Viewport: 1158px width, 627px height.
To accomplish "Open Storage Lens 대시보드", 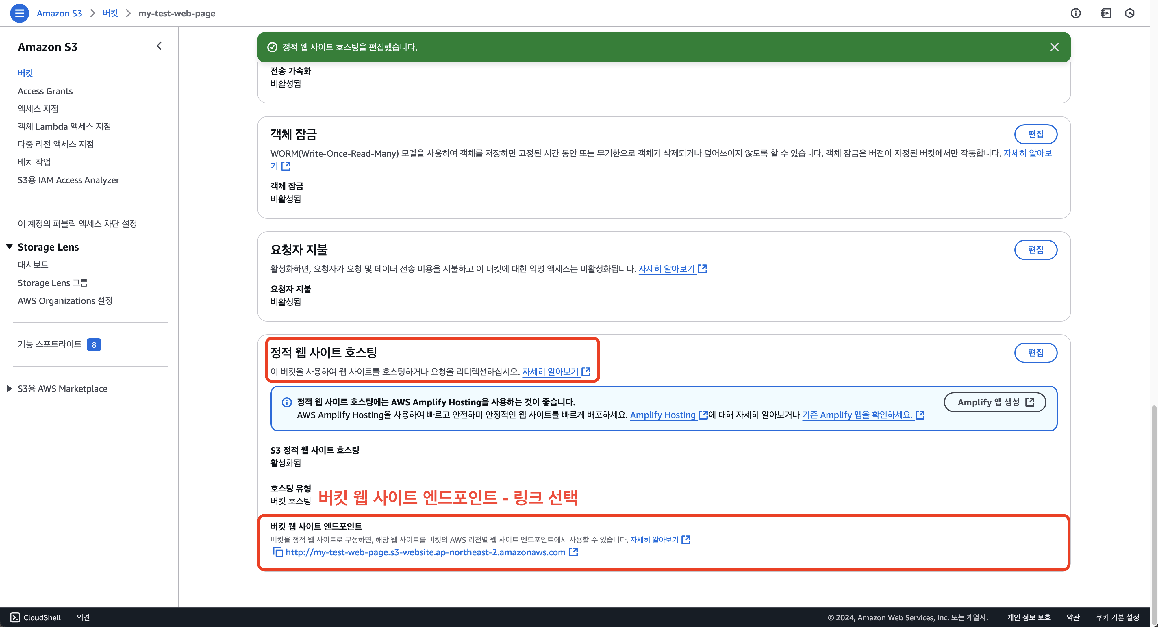I will [x=33, y=264].
